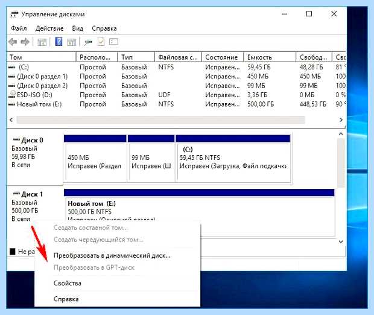This screenshot has width=374, height=315.
Task: Click the view settings list toolbar icon
Action: 113,42
